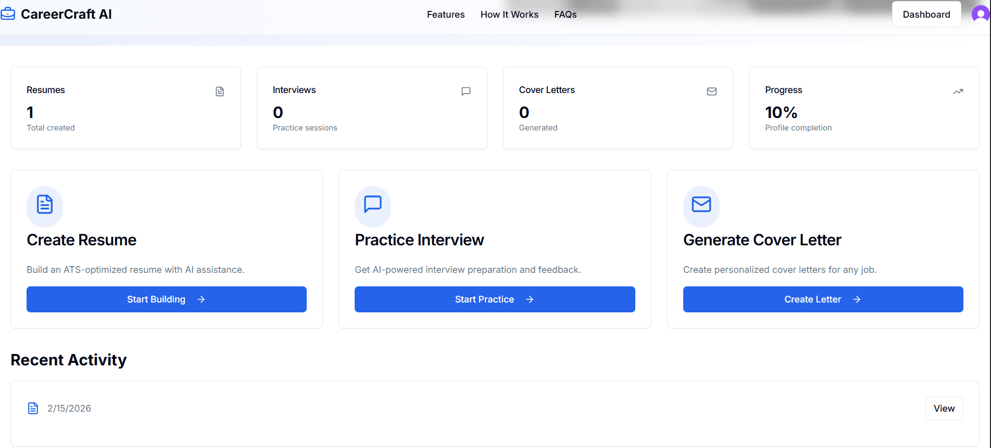The width and height of the screenshot is (991, 448).
Task: Click the Resumes card title
Action: (46, 90)
